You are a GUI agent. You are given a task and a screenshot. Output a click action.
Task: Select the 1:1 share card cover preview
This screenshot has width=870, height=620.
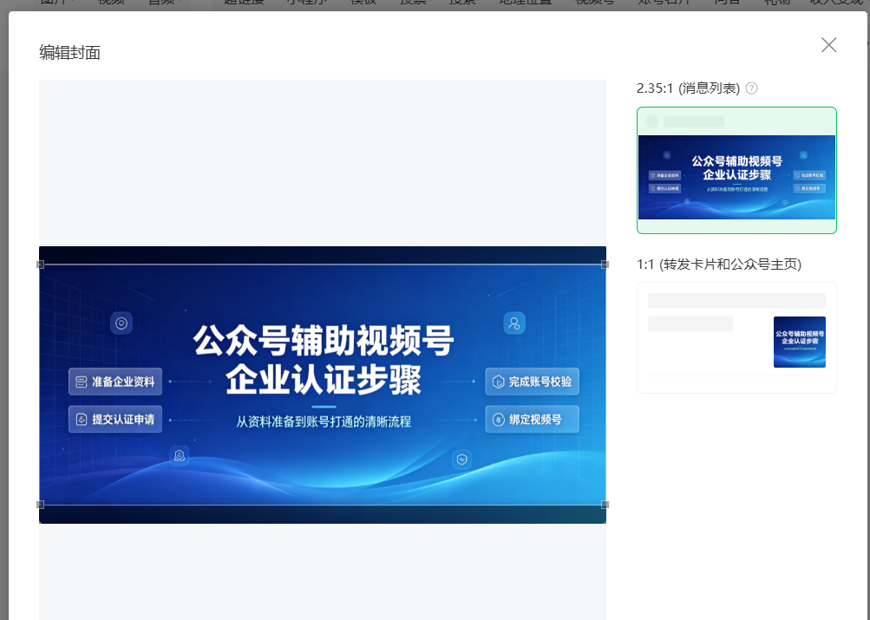pos(736,337)
